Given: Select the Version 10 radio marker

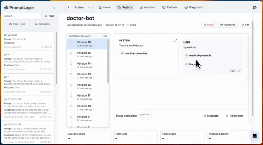Looking at the screenshot, I should tap(71, 106).
